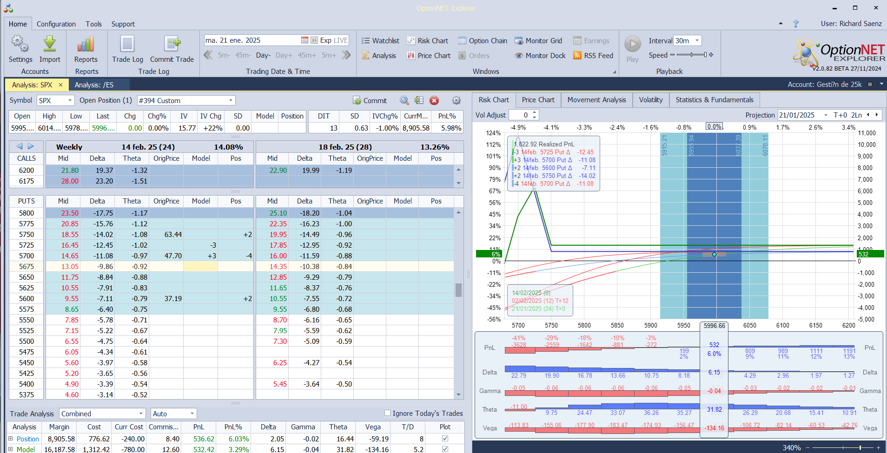Click the help question mark icon
This screenshot has width=887, height=453.
click(796, 24)
